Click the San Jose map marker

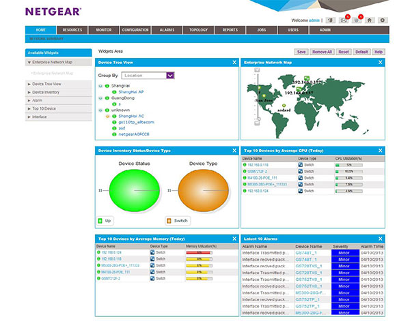point(264,95)
